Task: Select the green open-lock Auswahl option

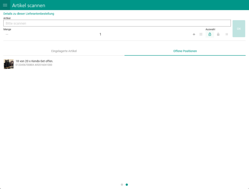Action: click(210, 34)
